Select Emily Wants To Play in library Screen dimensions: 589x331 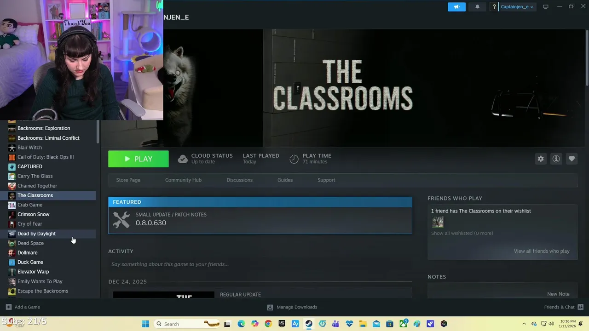coord(48,281)
